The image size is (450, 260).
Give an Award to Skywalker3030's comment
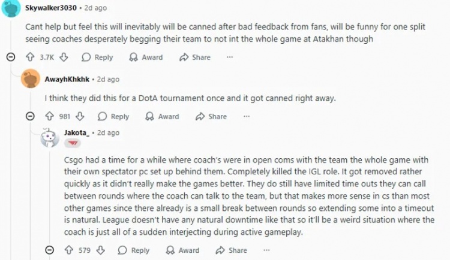(146, 58)
